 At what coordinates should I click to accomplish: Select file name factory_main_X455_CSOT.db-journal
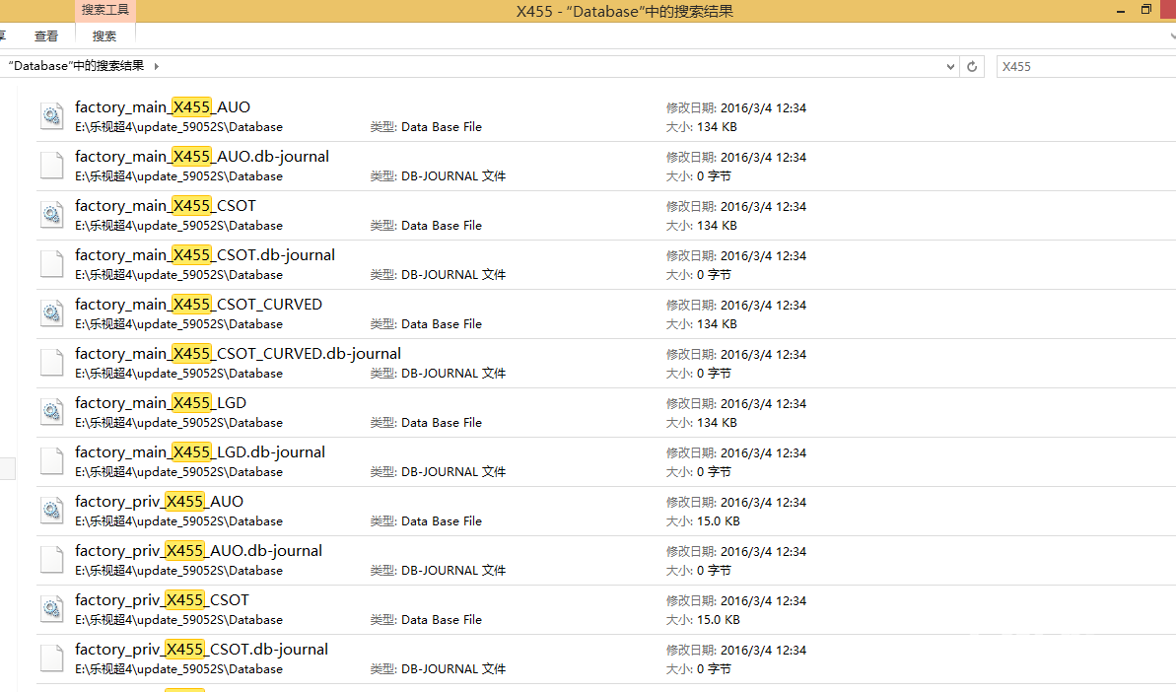(205, 255)
